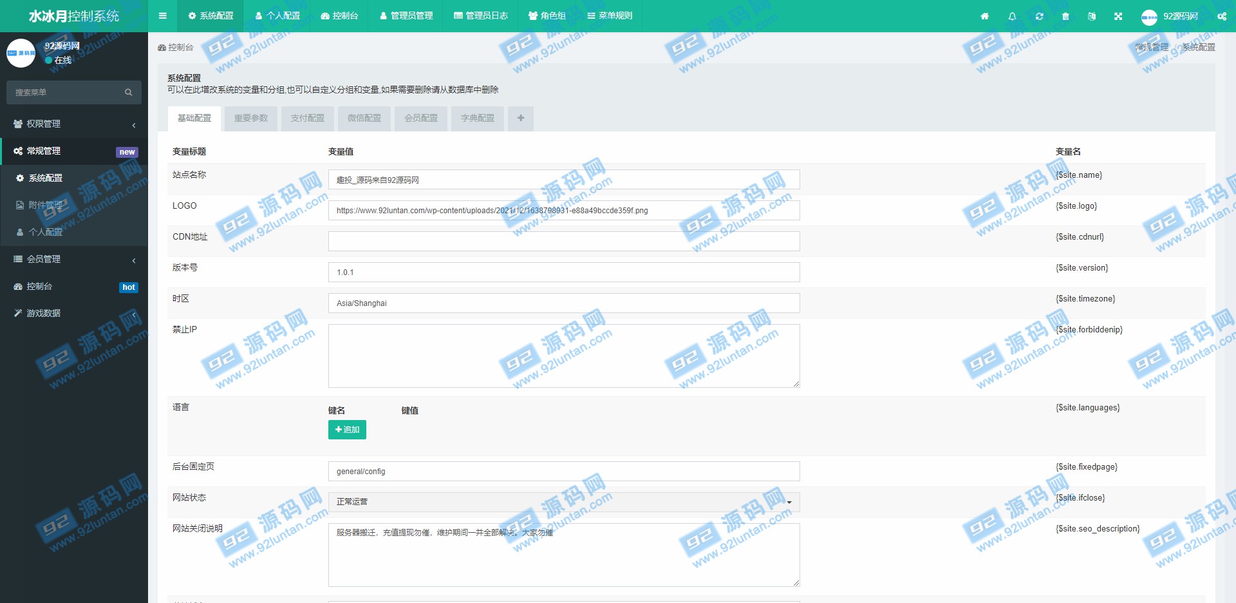Click the 水冰月控制系统 logo title

[x=74, y=16]
